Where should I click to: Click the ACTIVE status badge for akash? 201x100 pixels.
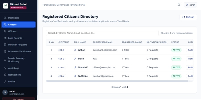coord(176,59)
